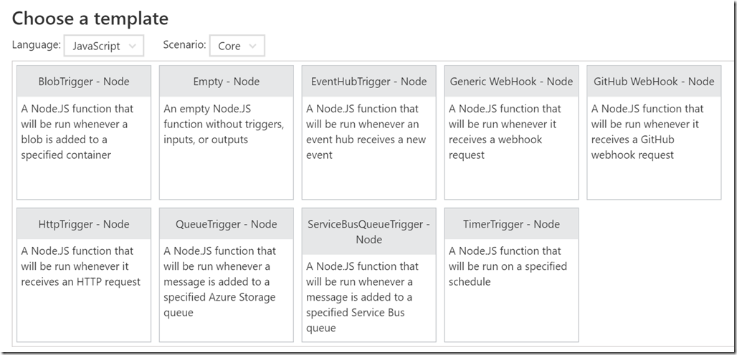The width and height of the screenshot is (737, 355).
Task: Select the TimerTrigger - Node template
Action: point(511,224)
